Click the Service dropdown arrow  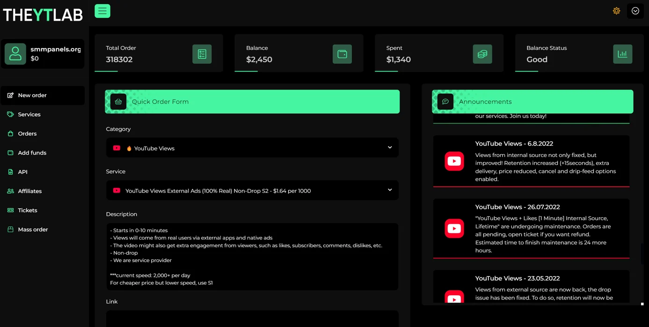[x=390, y=190]
